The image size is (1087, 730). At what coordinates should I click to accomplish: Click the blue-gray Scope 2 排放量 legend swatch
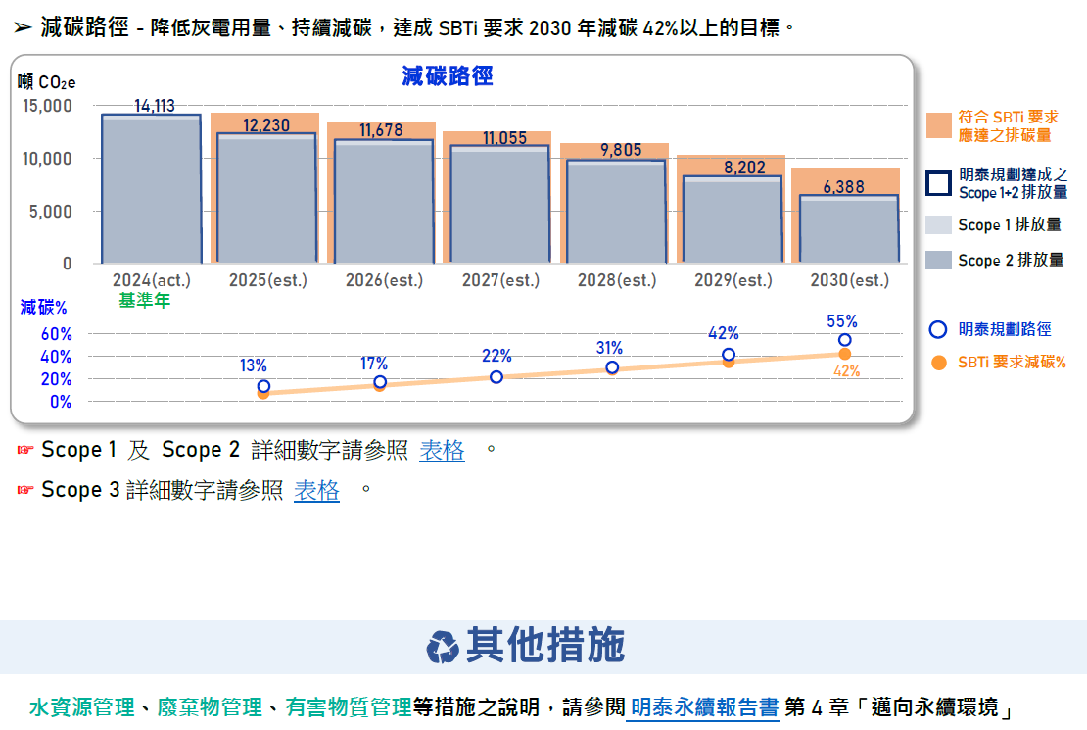939,260
